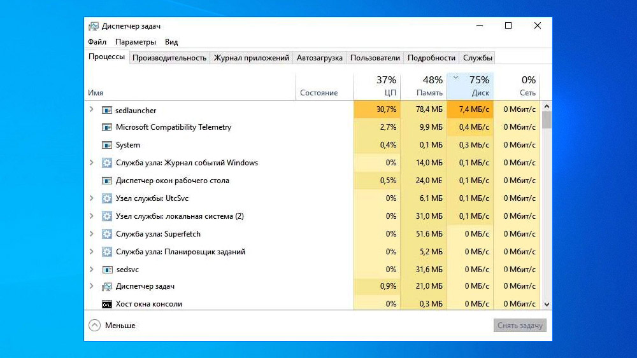Sort by the Память column header

[424, 86]
